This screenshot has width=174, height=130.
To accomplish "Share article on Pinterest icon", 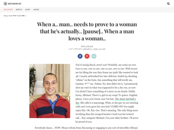I will [87, 56].
